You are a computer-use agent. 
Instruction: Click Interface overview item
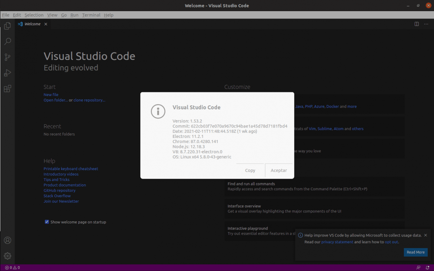[x=315, y=209]
